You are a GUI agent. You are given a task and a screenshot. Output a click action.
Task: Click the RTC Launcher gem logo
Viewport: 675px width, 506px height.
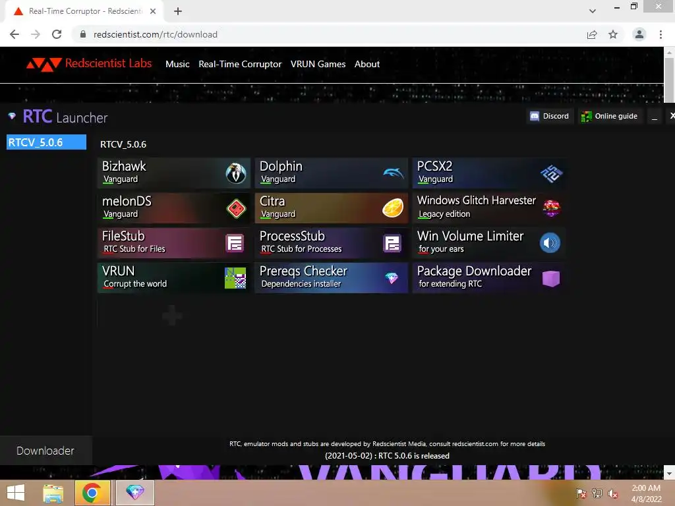point(12,116)
